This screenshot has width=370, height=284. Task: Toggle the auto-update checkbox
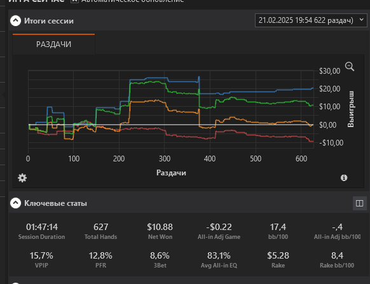(x=74, y=1)
